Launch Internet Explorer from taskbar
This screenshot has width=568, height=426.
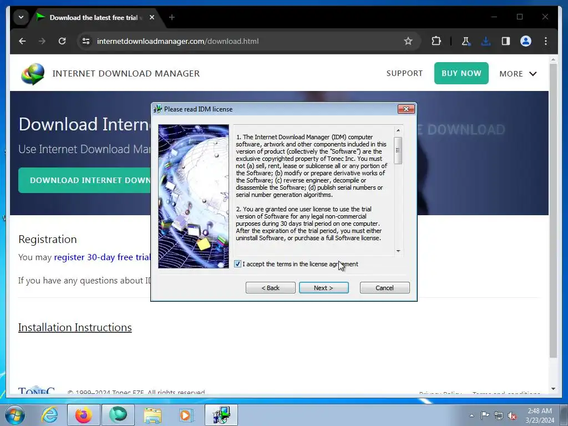(x=49, y=415)
